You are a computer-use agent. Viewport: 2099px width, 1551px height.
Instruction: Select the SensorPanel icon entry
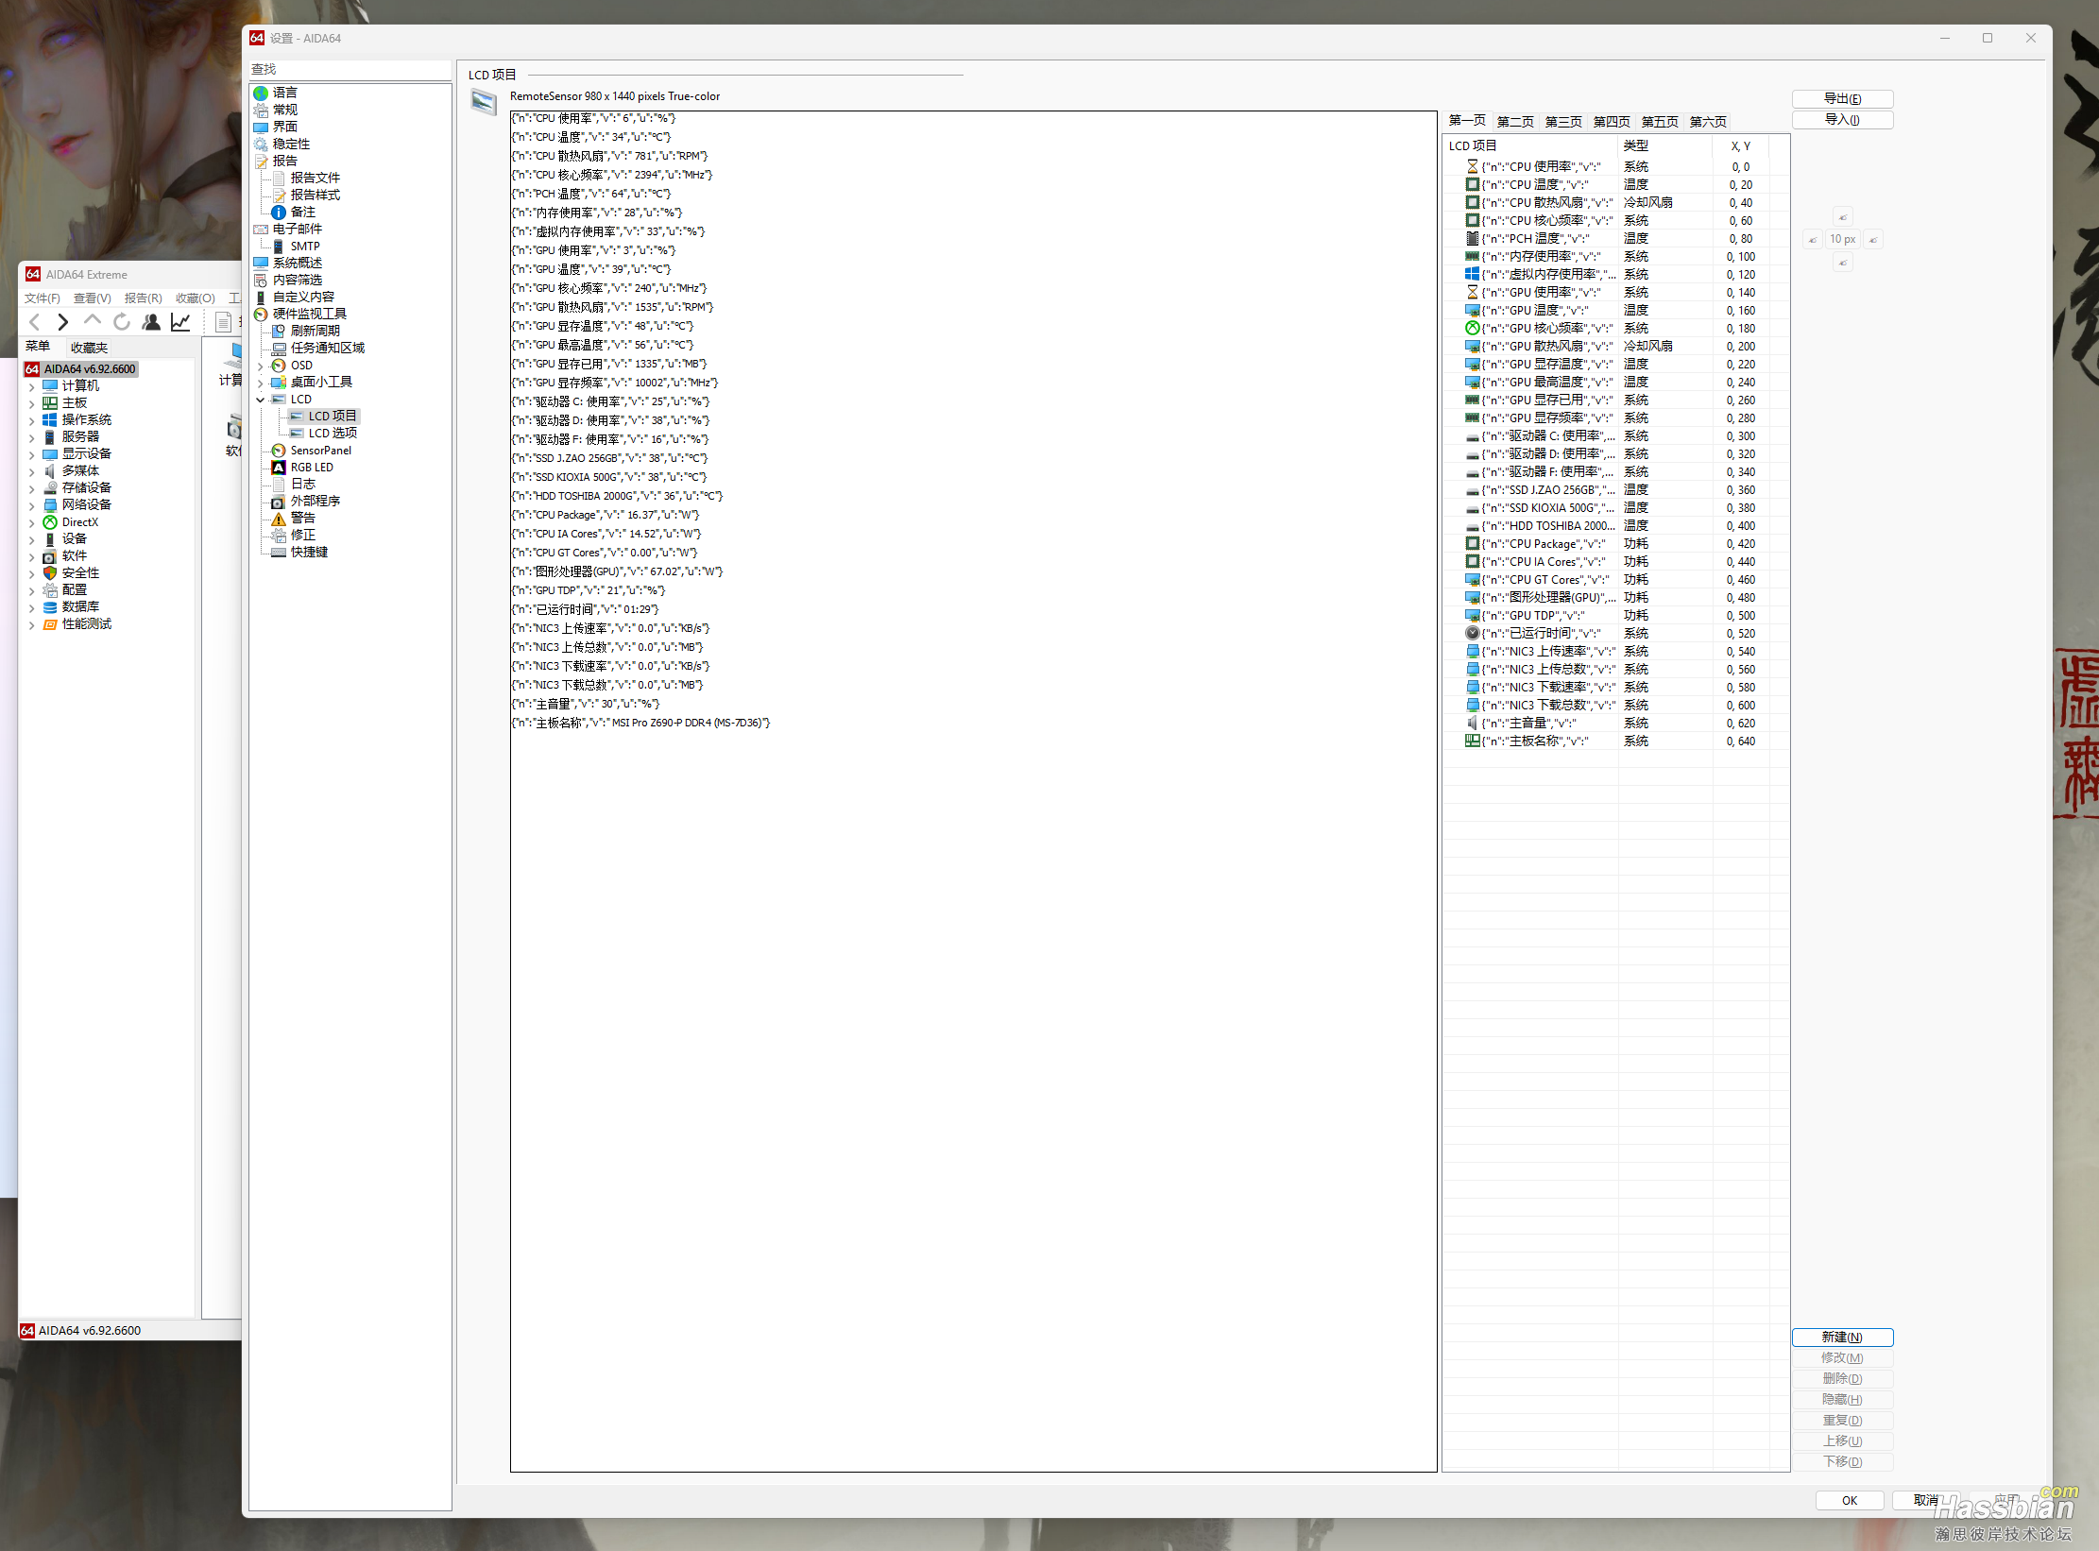click(279, 451)
